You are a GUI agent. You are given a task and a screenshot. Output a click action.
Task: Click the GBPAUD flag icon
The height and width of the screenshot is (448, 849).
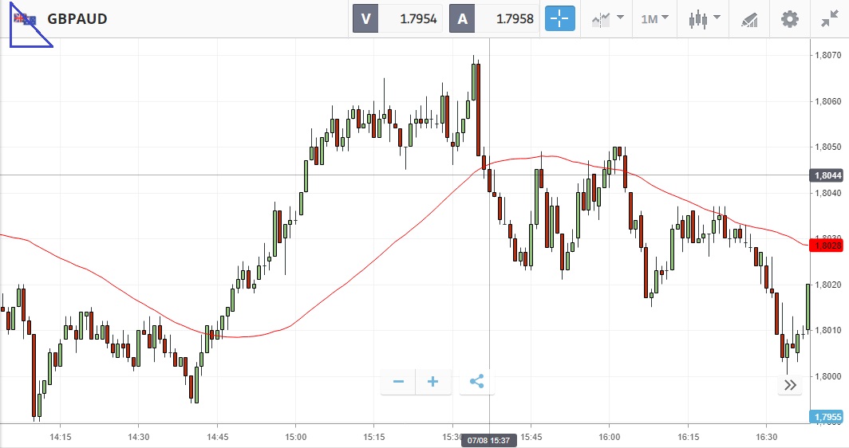point(25,18)
